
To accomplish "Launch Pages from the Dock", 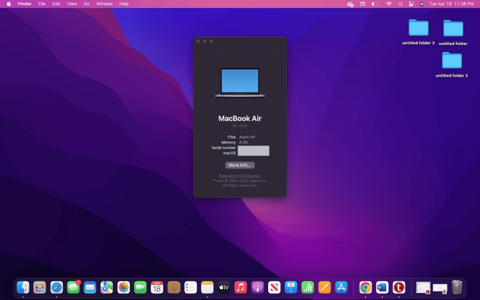I will (323, 288).
